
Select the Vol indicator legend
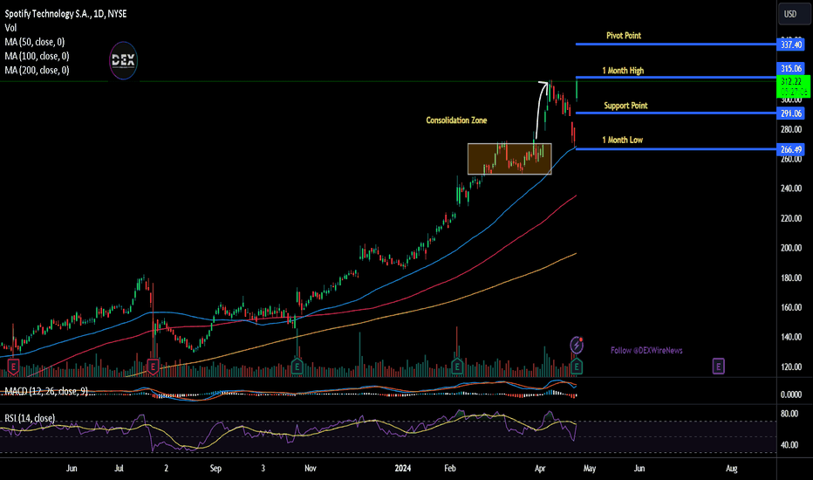pos(10,28)
